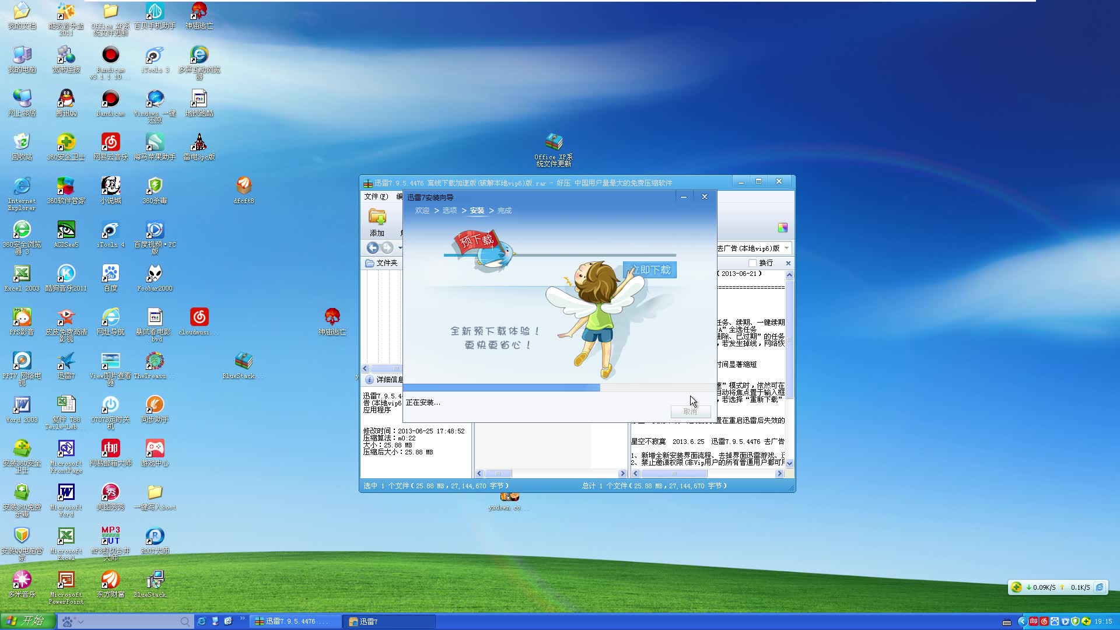Click the 360 security guard tray icon
Screen dimensions: 1120x630
1086,621
